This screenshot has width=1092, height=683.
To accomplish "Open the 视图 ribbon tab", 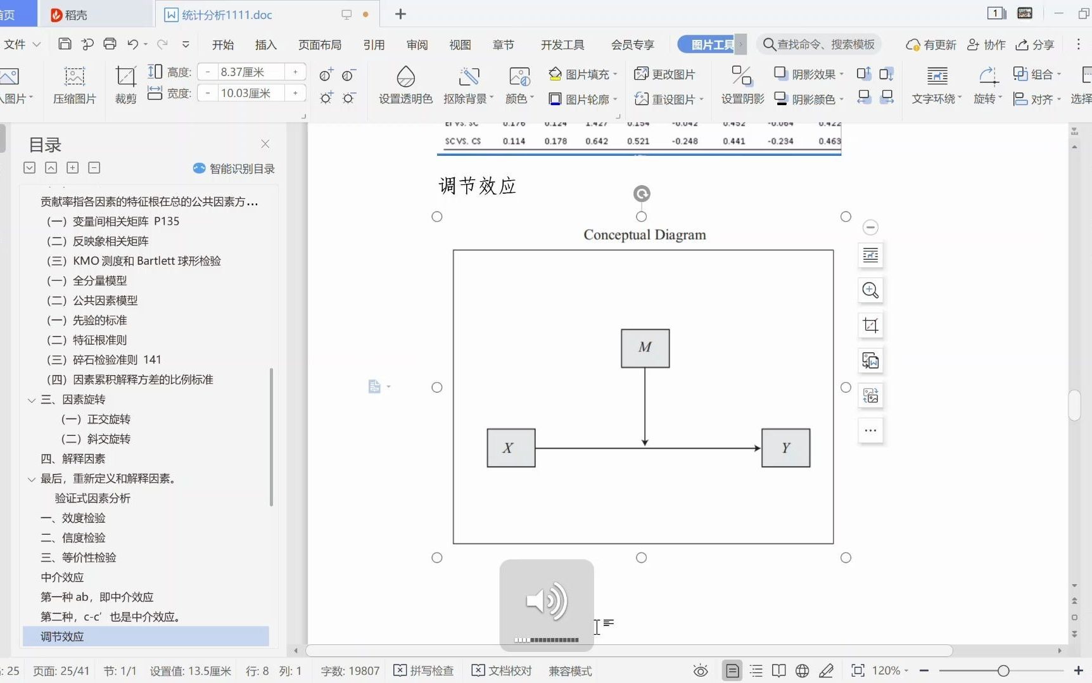I will coord(460,44).
